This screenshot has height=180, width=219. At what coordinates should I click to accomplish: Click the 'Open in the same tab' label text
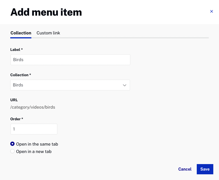coord(37,144)
